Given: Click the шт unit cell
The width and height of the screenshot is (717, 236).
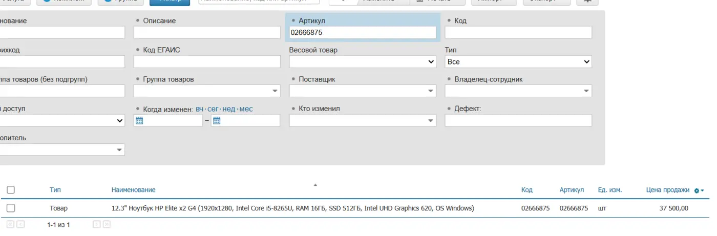Looking at the screenshot, I should coord(602,208).
